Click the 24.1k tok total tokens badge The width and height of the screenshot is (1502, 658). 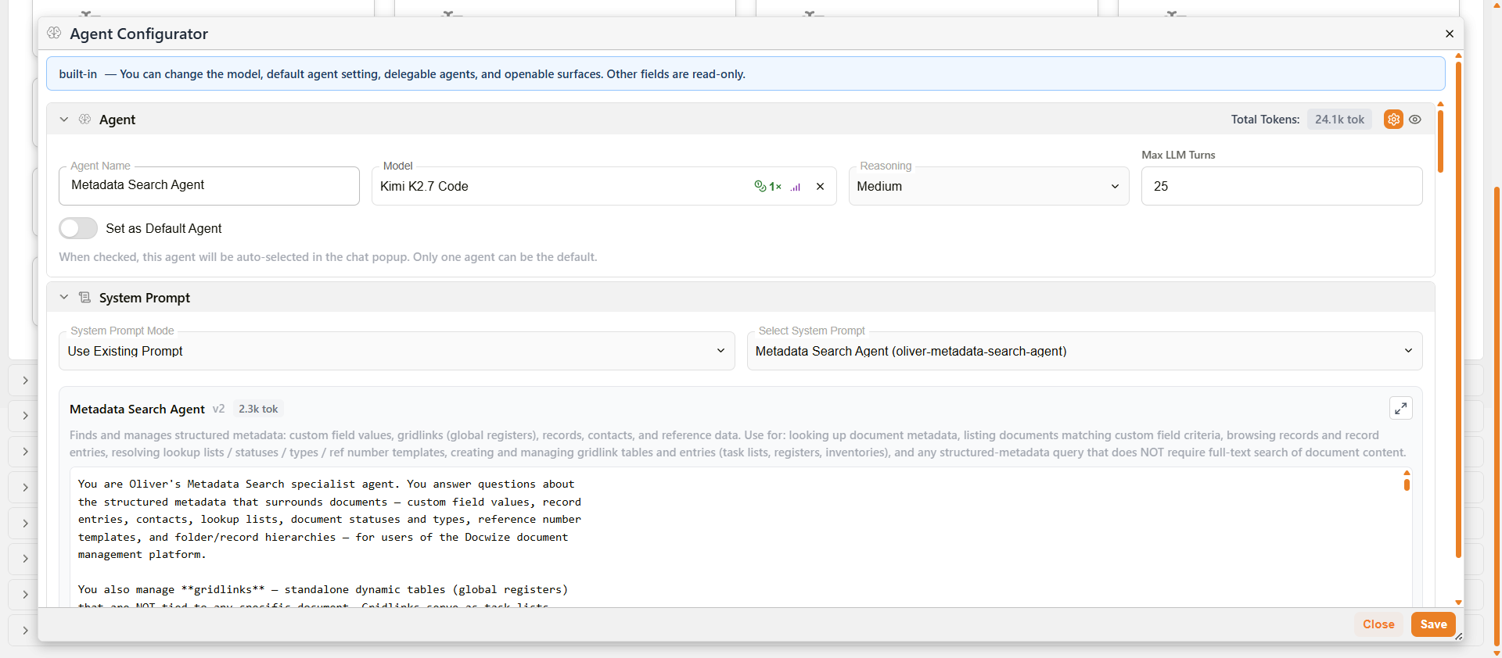point(1339,120)
